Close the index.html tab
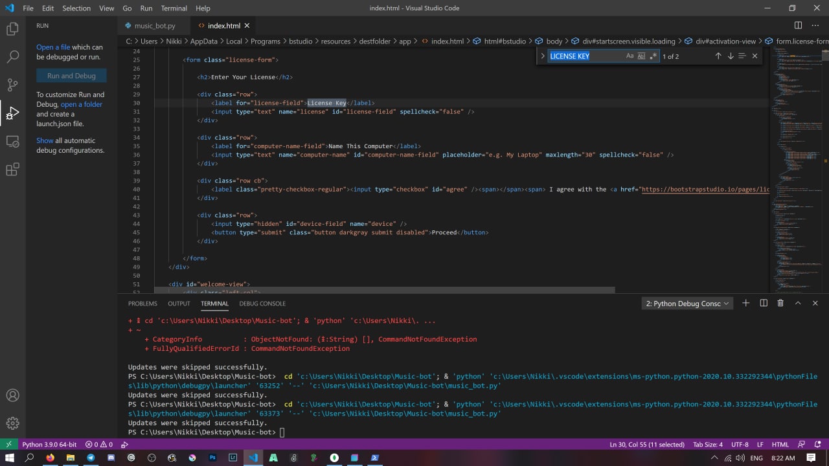 coord(247,26)
